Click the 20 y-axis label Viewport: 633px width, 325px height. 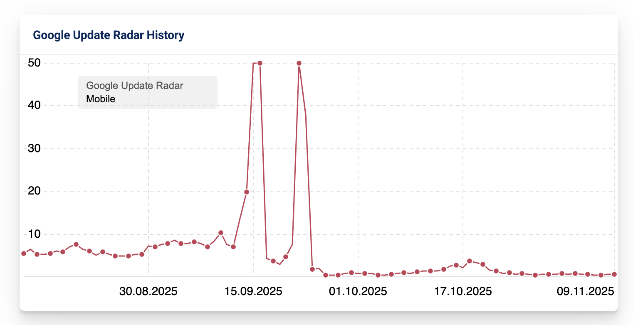[x=34, y=192]
